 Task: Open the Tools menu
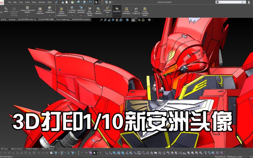pyautogui.click(x=34, y=2)
